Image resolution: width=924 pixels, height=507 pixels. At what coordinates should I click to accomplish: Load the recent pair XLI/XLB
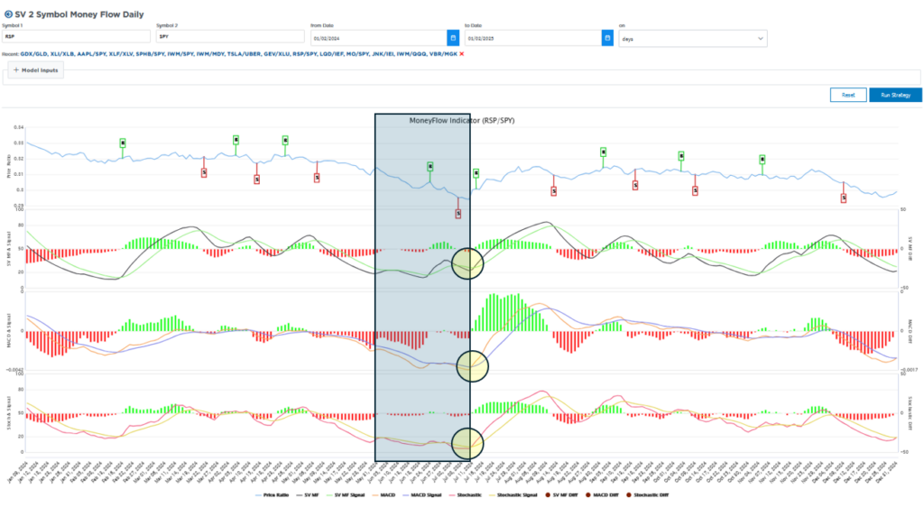point(62,53)
